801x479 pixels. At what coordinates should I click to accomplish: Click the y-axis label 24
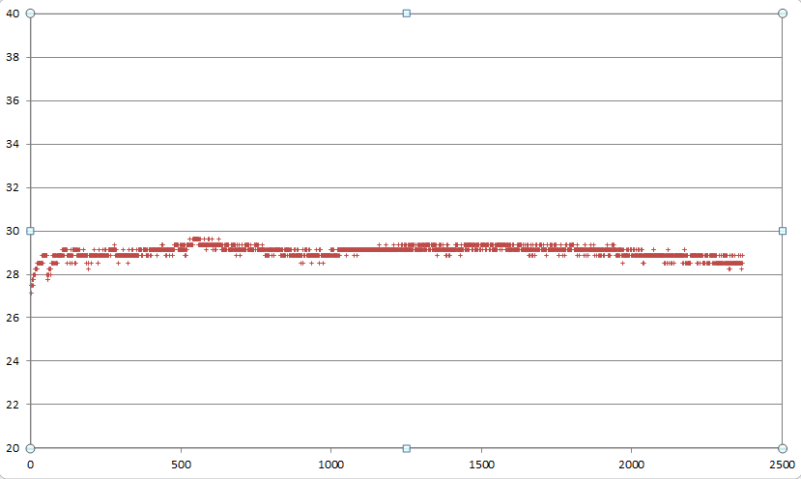13,361
